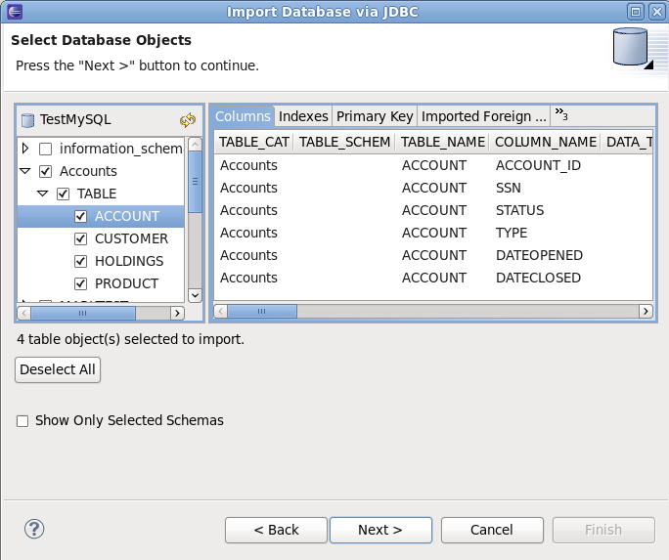
Task: Expand the information_schema node
Action: [25, 149]
